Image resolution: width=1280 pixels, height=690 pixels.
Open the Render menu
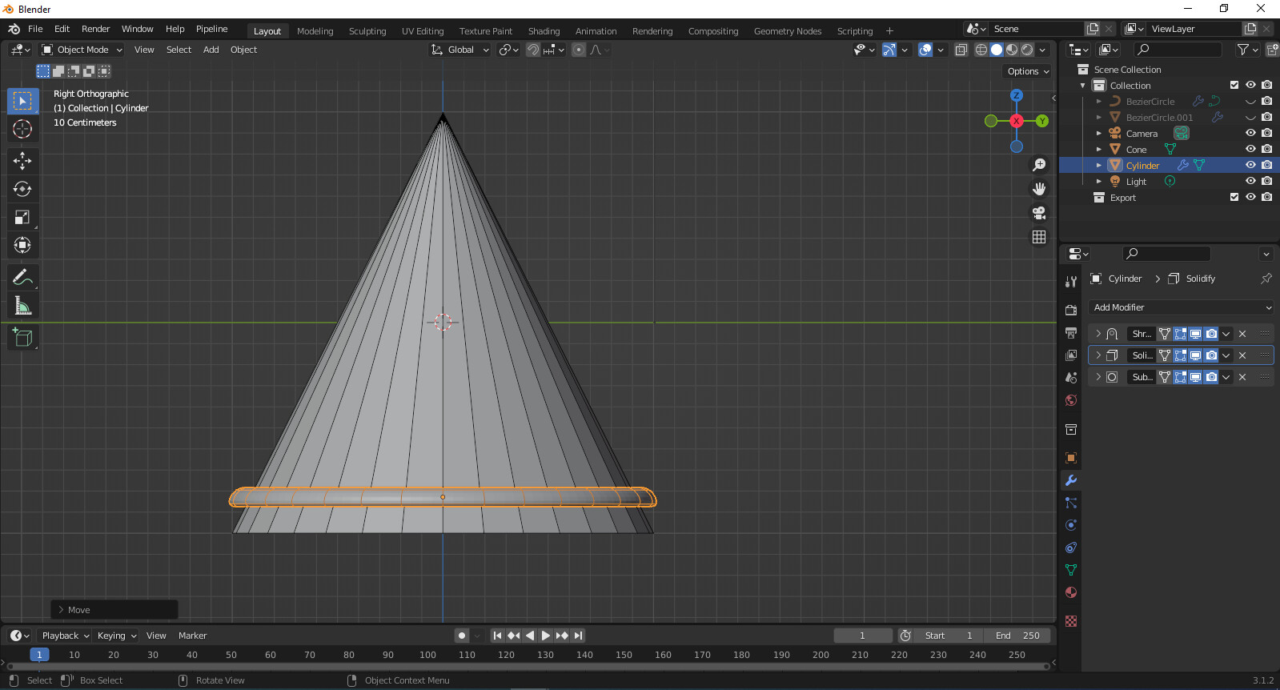(x=95, y=29)
